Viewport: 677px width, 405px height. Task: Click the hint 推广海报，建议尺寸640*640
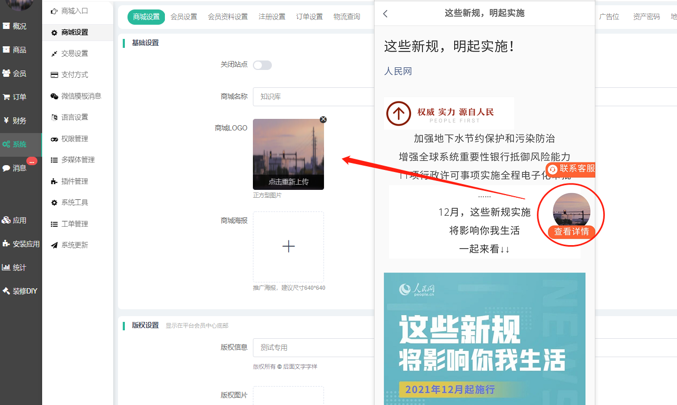click(x=289, y=288)
